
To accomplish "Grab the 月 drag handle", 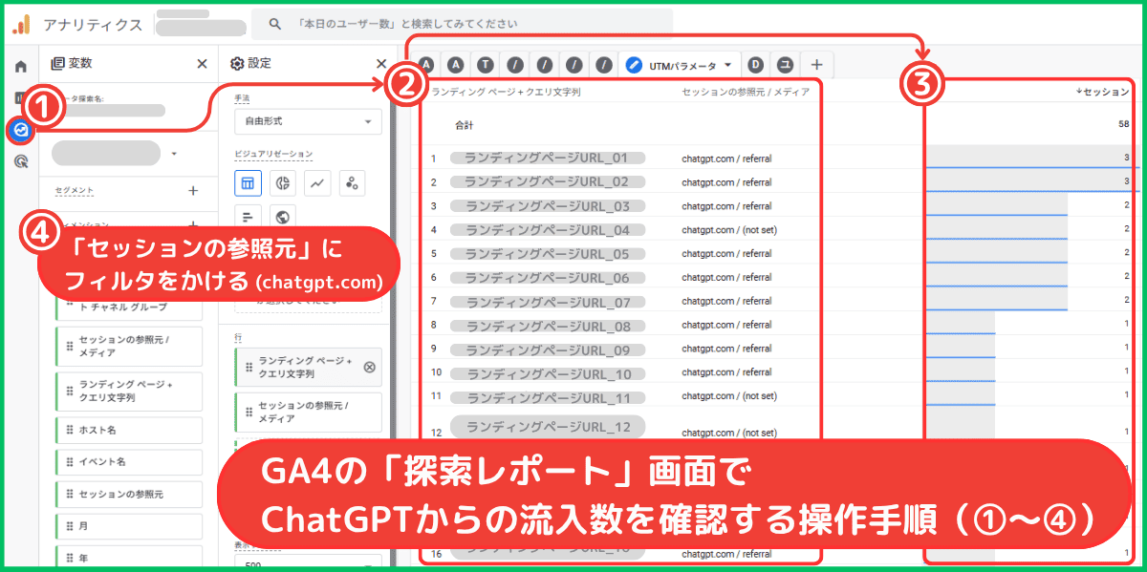I will tap(70, 526).
